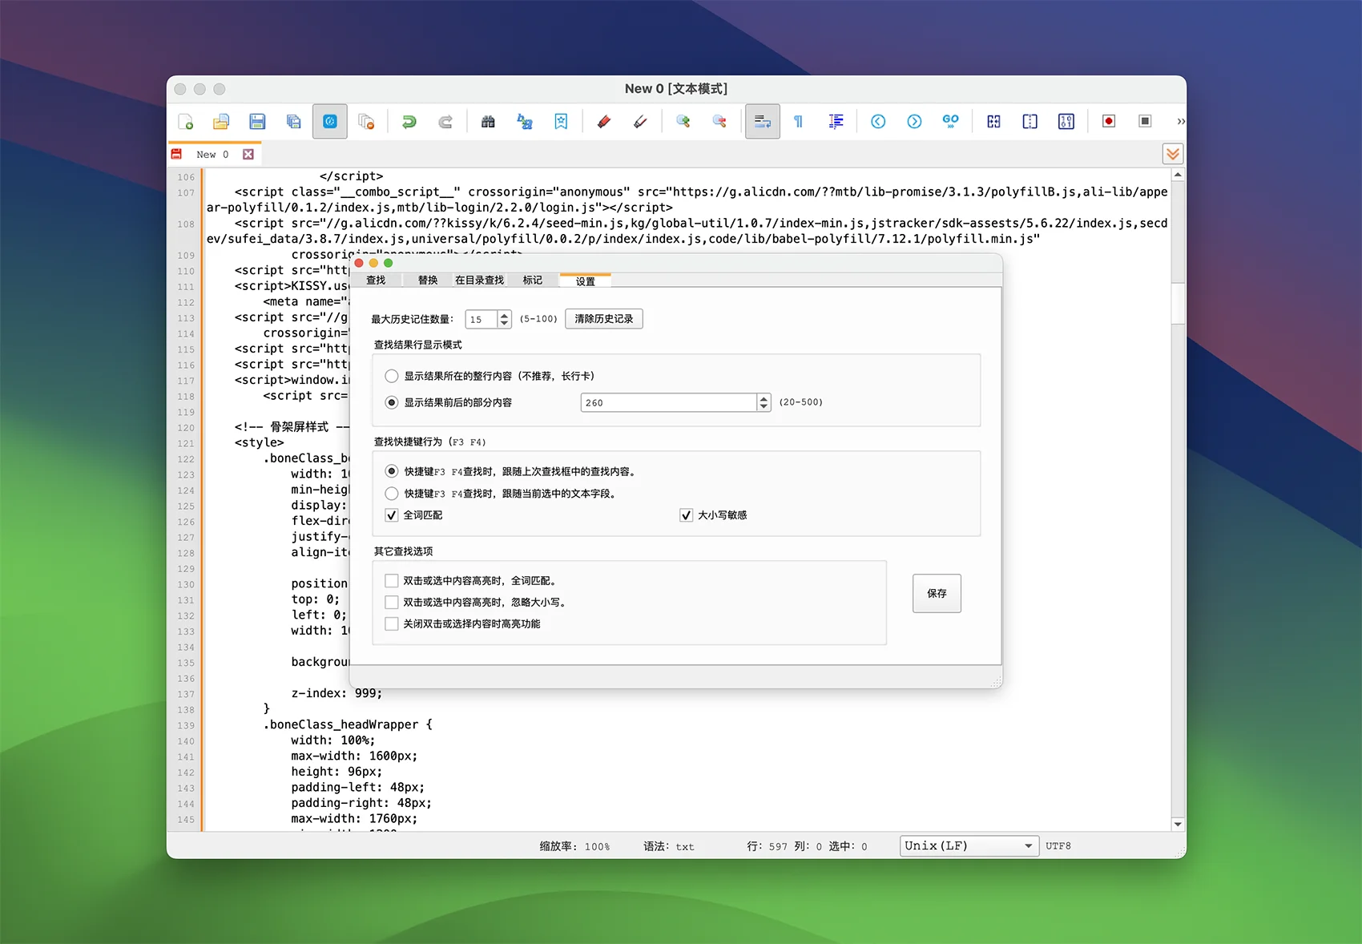Click the Save All icon
Viewport: 1362px width, 944px height.
[293, 122]
